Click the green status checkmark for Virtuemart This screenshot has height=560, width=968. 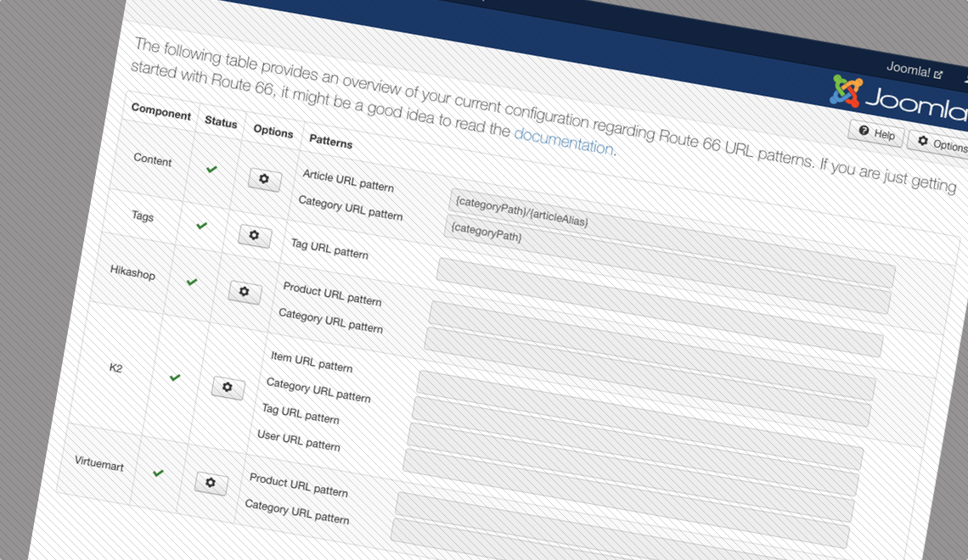click(x=159, y=473)
